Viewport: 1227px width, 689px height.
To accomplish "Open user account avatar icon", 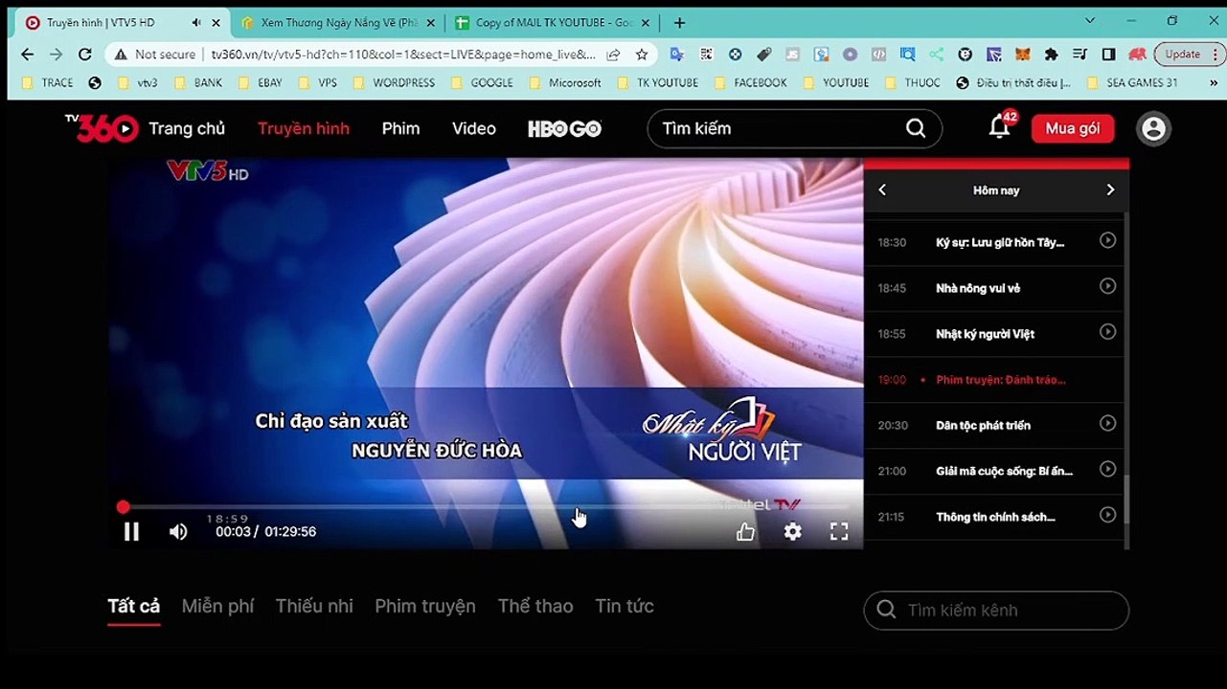I will coord(1153,128).
